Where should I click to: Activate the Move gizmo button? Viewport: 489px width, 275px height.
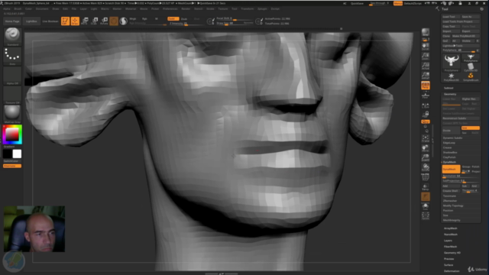tap(85, 21)
